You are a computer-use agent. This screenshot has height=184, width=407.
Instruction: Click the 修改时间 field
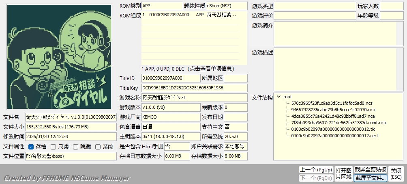[x=71, y=136]
